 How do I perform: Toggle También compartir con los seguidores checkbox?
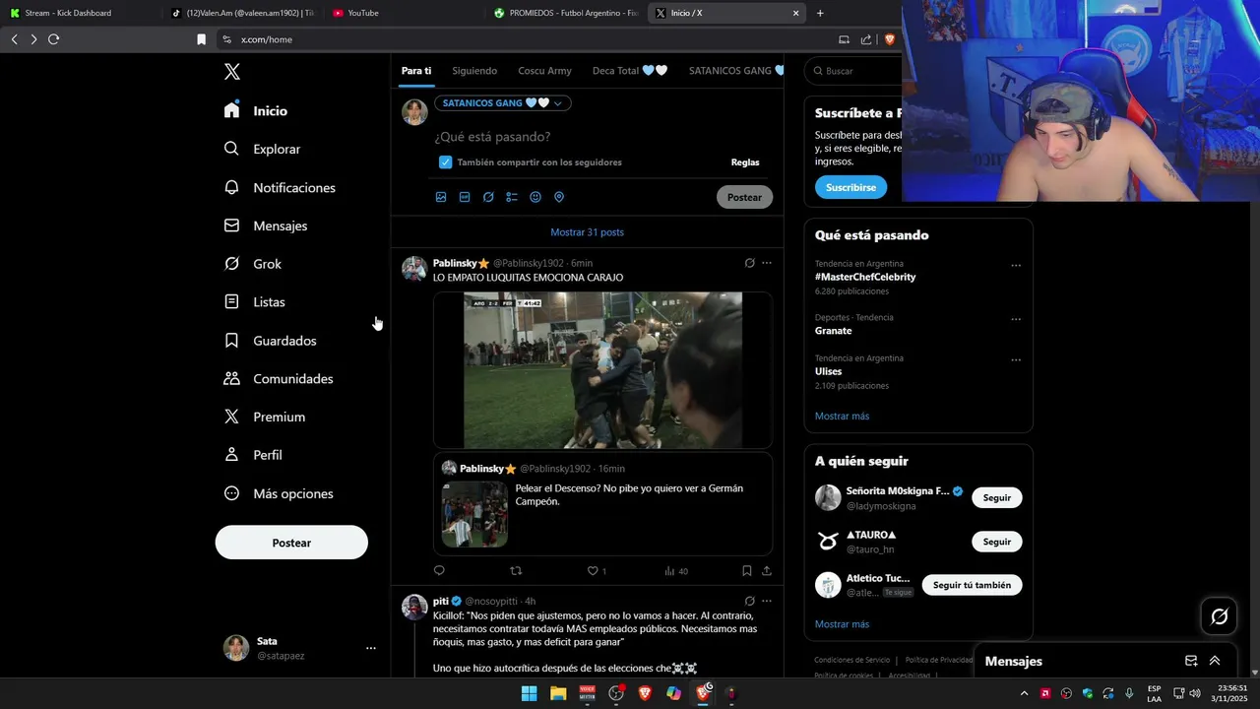pyautogui.click(x=445, y=162)
